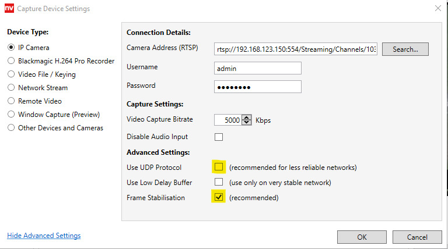Select Window Capture (Preview) option
The height and width of the screenshot is (249, 448).
(11, 114)
